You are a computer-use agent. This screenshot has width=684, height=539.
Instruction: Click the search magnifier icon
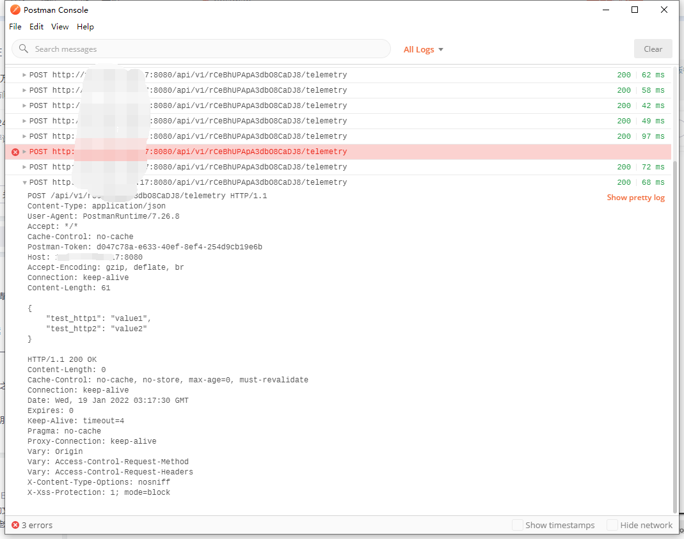click(x=24, y=49)
